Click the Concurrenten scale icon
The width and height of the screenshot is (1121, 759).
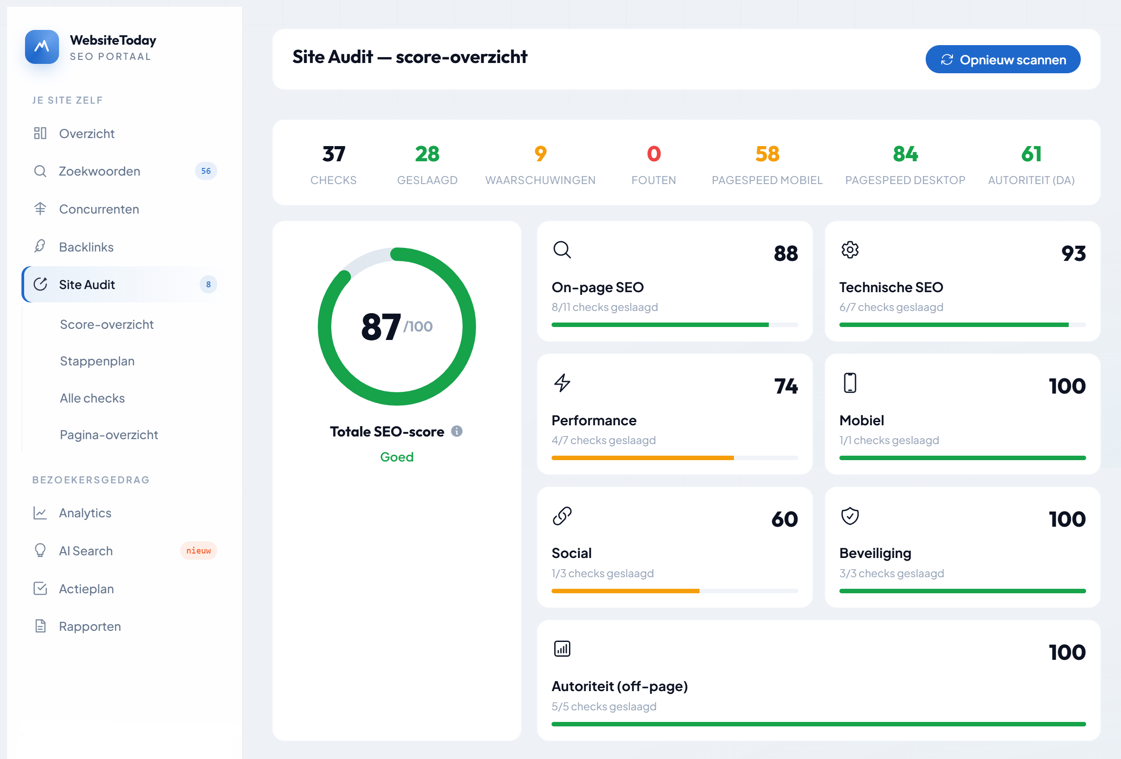[x=40, y=209]
